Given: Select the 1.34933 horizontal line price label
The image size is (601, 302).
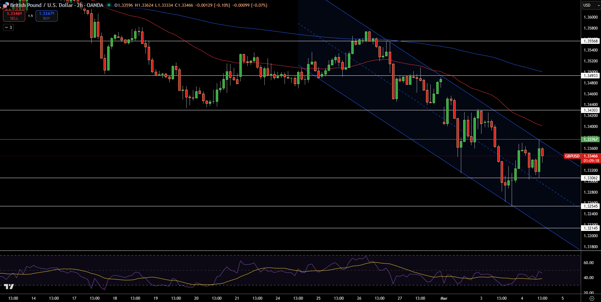Looking at the screenshot, I should [x=591, y=76].
